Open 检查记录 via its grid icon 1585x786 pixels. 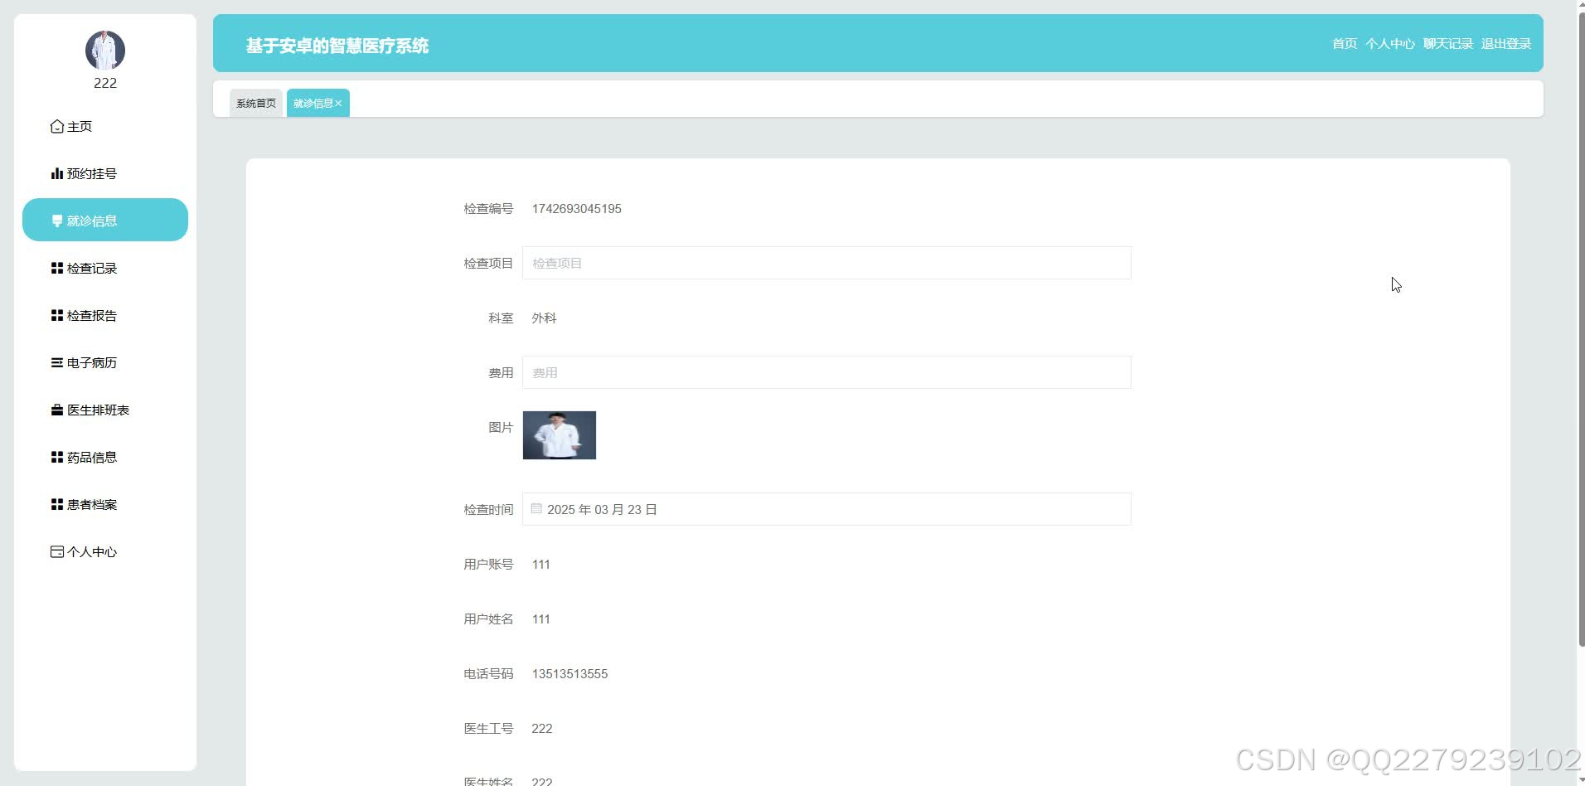56,268
